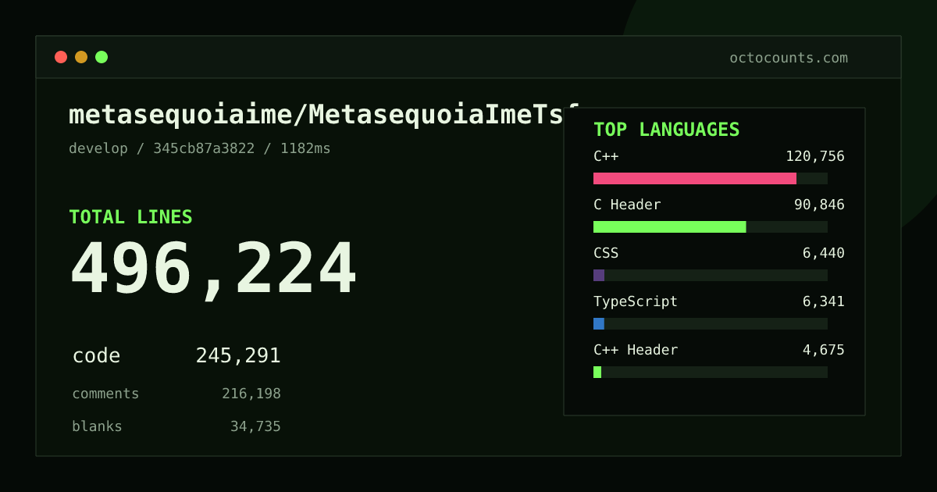This screenshot has height=492, width=937.
Task: Click the code label
Action: click(96, 356)
